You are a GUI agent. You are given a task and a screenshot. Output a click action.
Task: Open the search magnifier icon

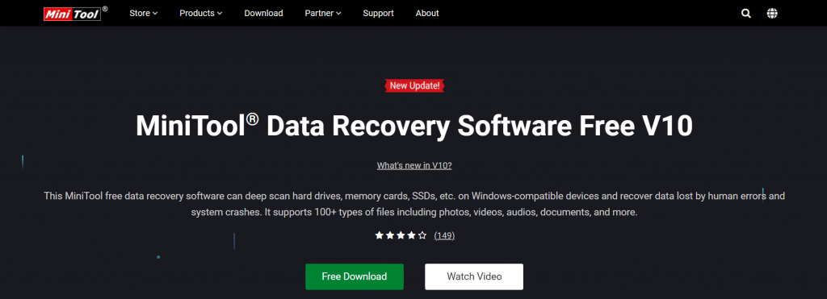point(745,14)
